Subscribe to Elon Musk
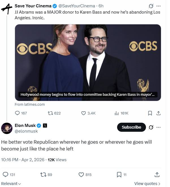 132,127
